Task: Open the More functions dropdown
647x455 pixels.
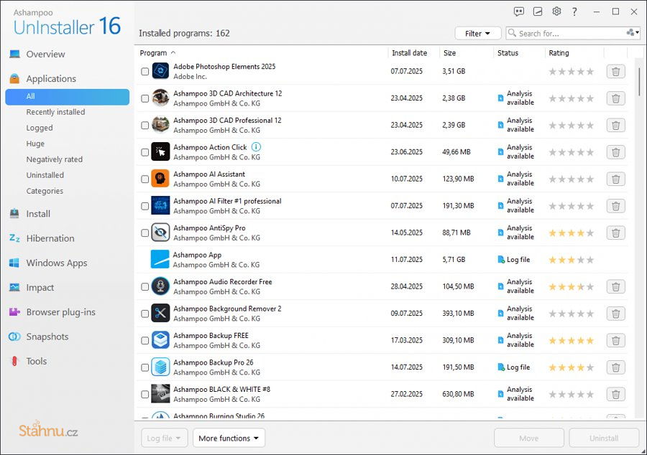Action: [x=229, y=438]
